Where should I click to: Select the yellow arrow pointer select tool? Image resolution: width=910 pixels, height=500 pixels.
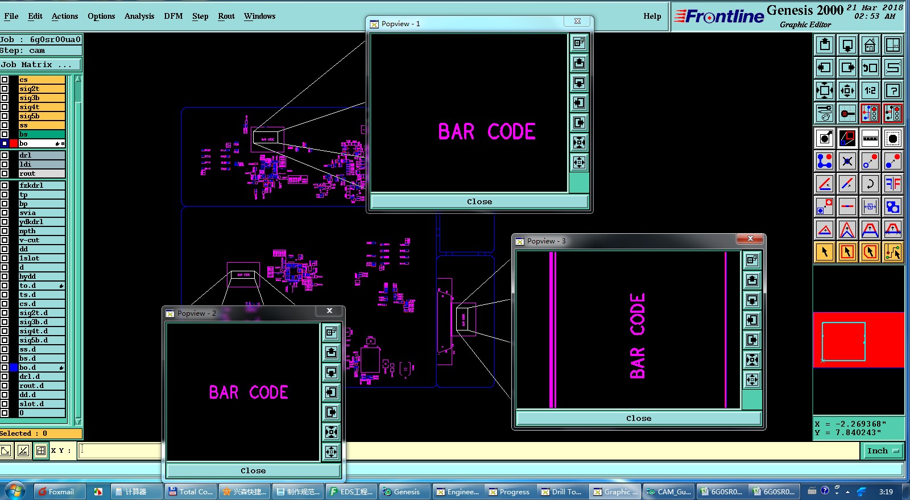[825, 252]
